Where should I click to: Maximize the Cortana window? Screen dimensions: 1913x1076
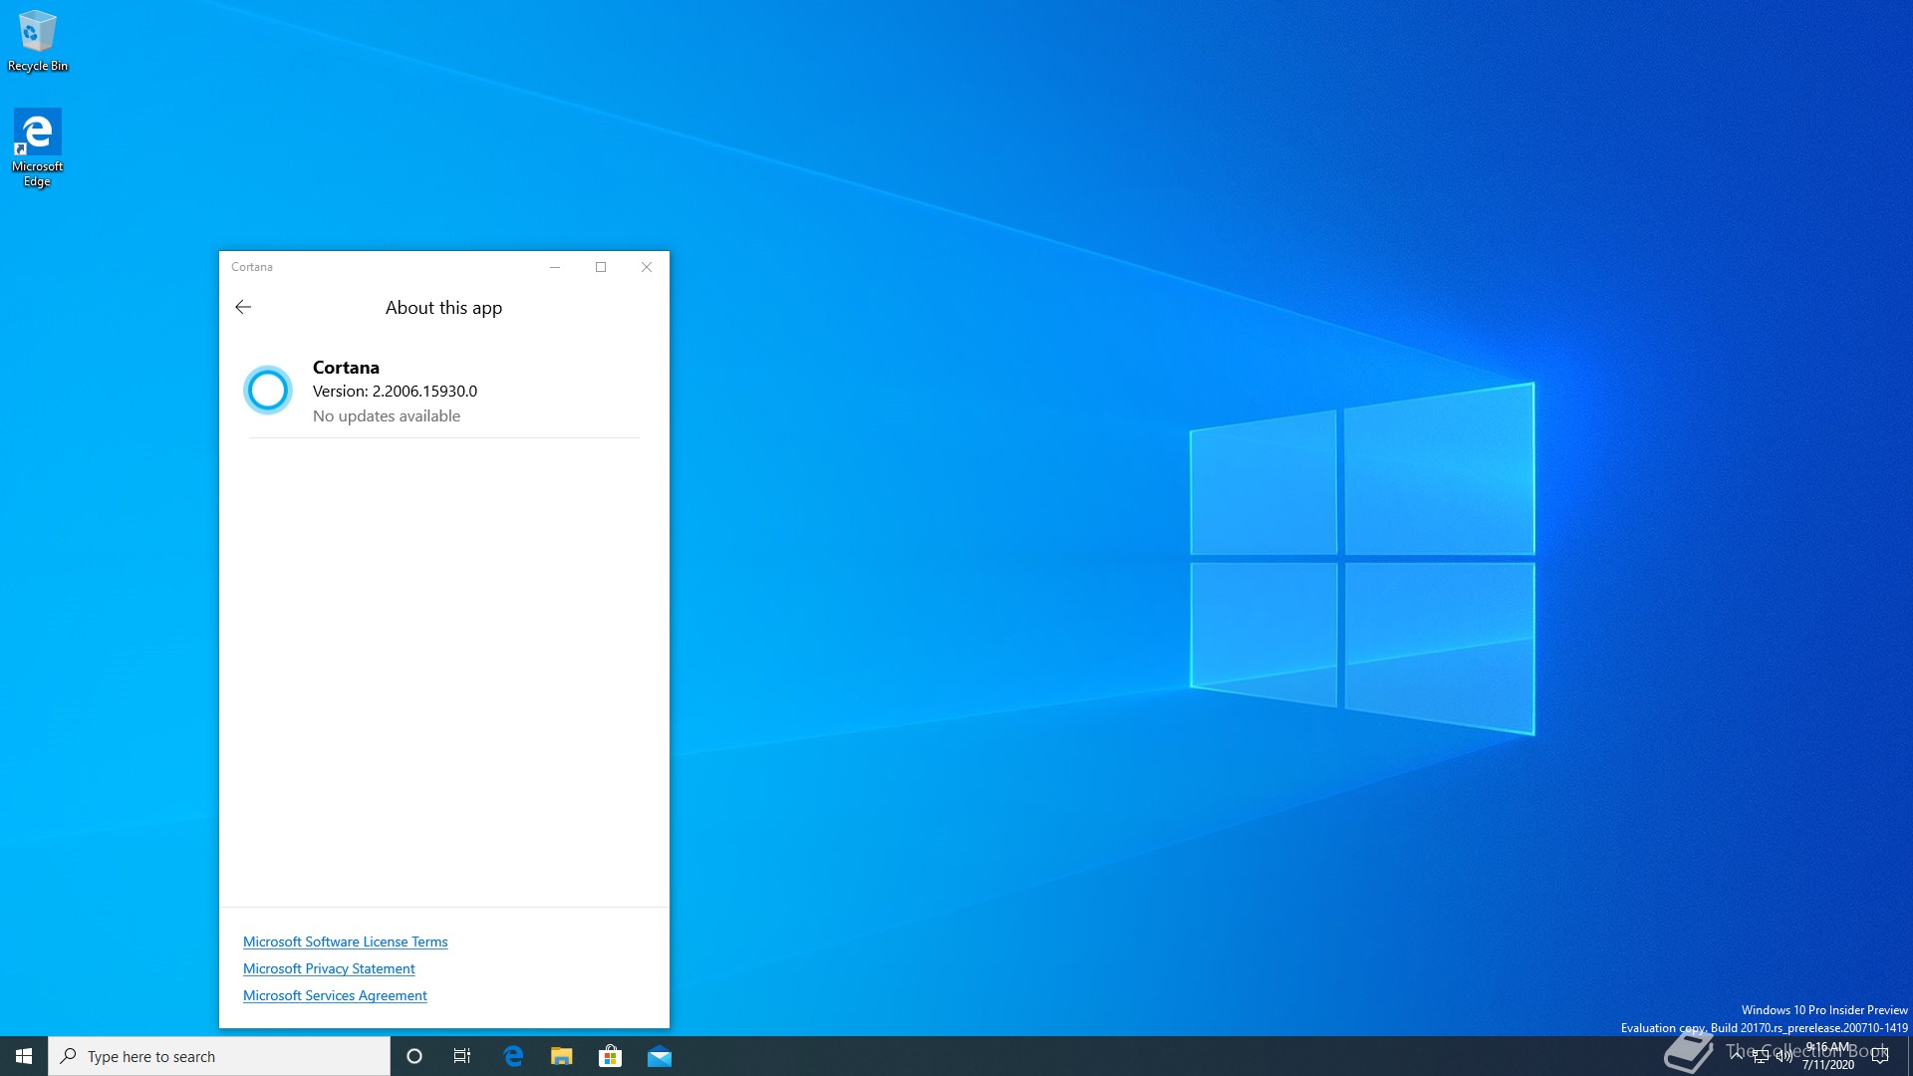(601, 267)
